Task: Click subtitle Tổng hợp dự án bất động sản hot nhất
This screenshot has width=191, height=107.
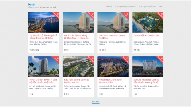Action: click(42, 7)
